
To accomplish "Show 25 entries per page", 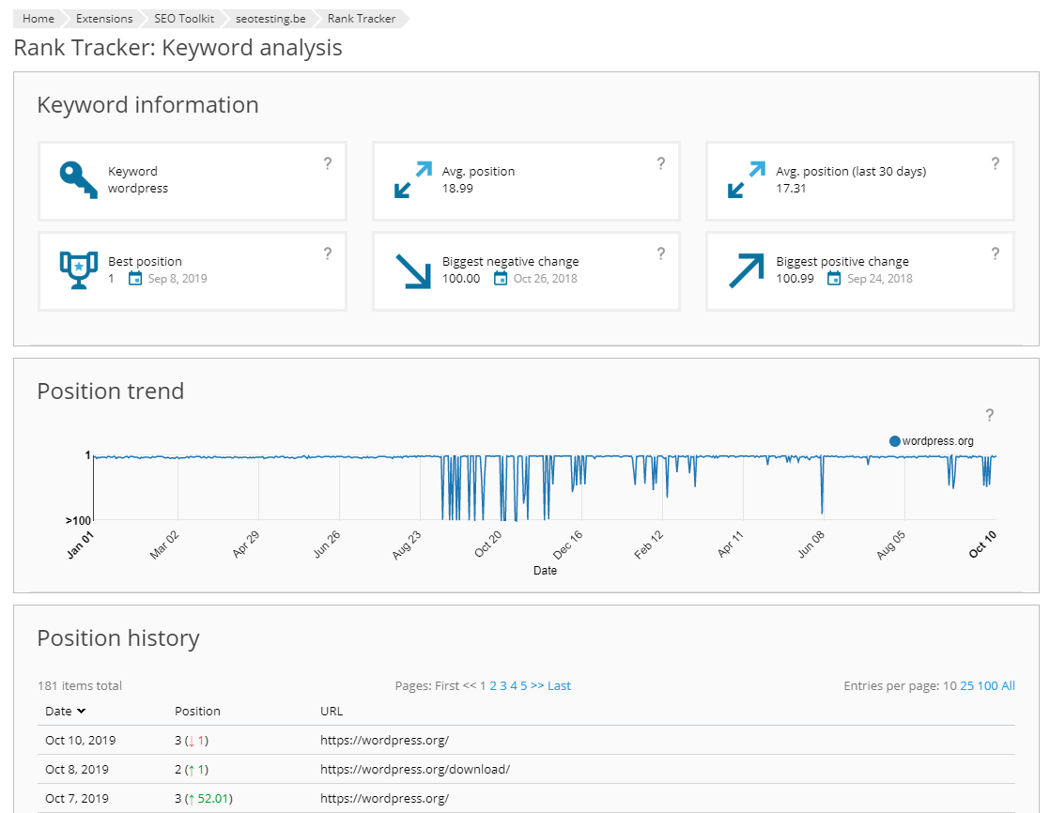I will point(967,686).
